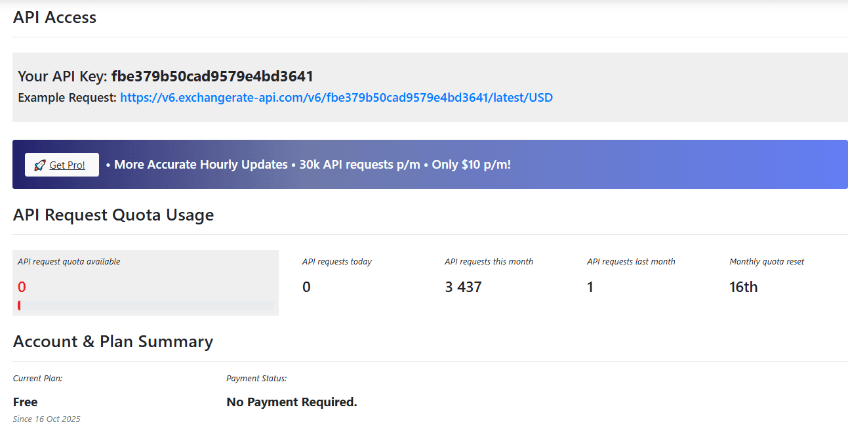Click the 'More Accurate Hourly Updates' banner text

coord(201,165)
